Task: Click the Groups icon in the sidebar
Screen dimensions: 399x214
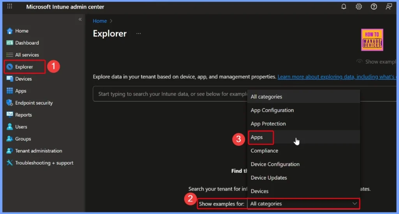Action: pos(10,139)
